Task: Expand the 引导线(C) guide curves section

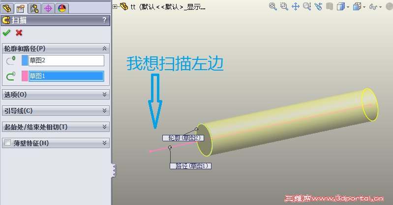Action: click(104, 111)
